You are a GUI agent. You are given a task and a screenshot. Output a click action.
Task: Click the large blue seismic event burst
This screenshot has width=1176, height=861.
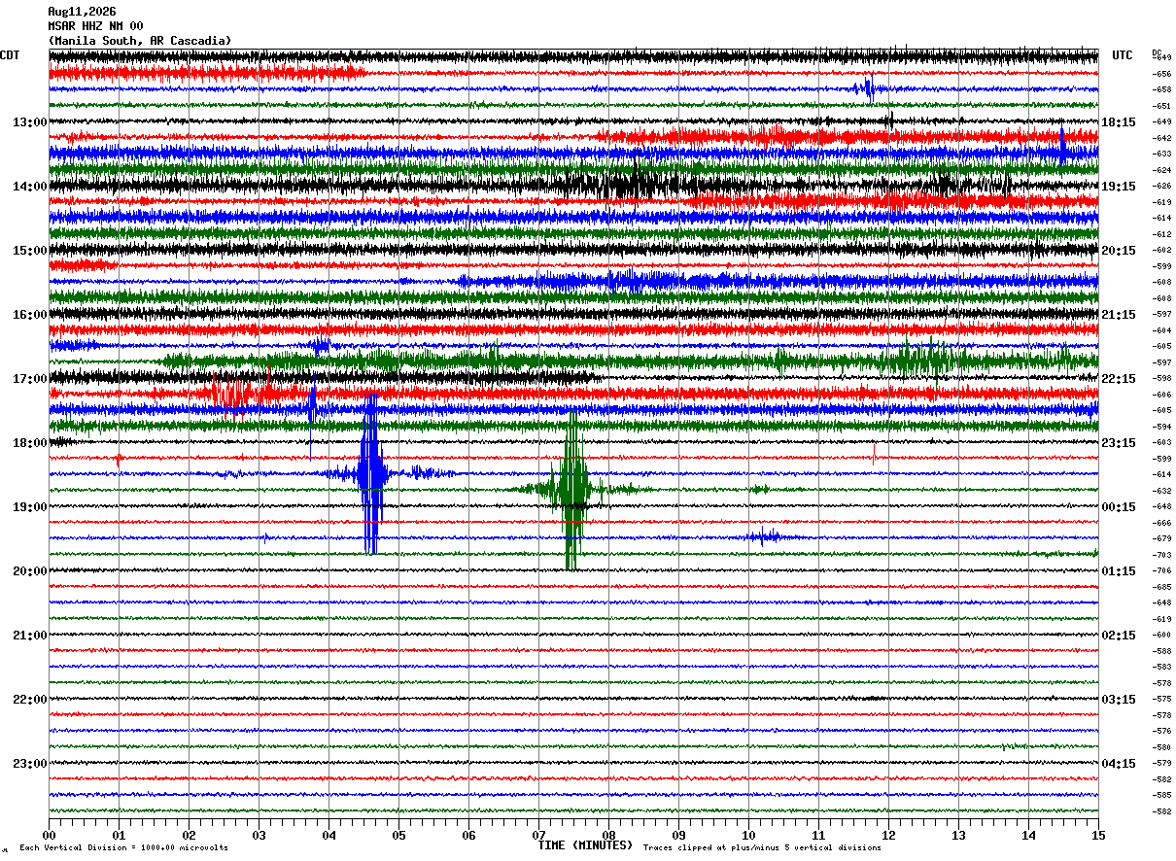[371, 474]
